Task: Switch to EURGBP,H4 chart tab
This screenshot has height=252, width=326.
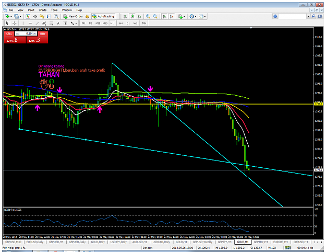Action: (x=280, y=242)
